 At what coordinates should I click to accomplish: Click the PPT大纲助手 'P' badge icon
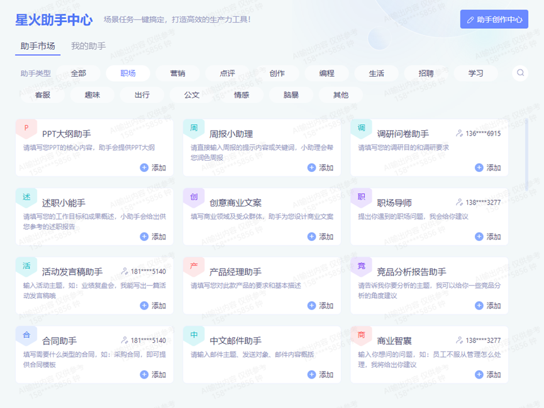click(x=26, y=128)
